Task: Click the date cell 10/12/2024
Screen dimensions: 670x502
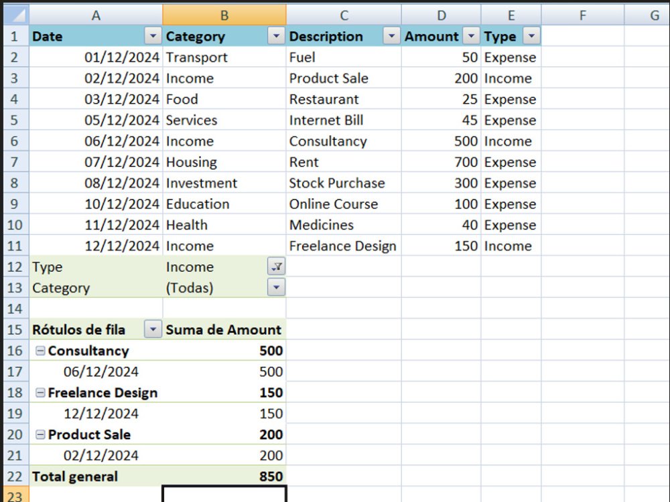Action: coord(96,204)
